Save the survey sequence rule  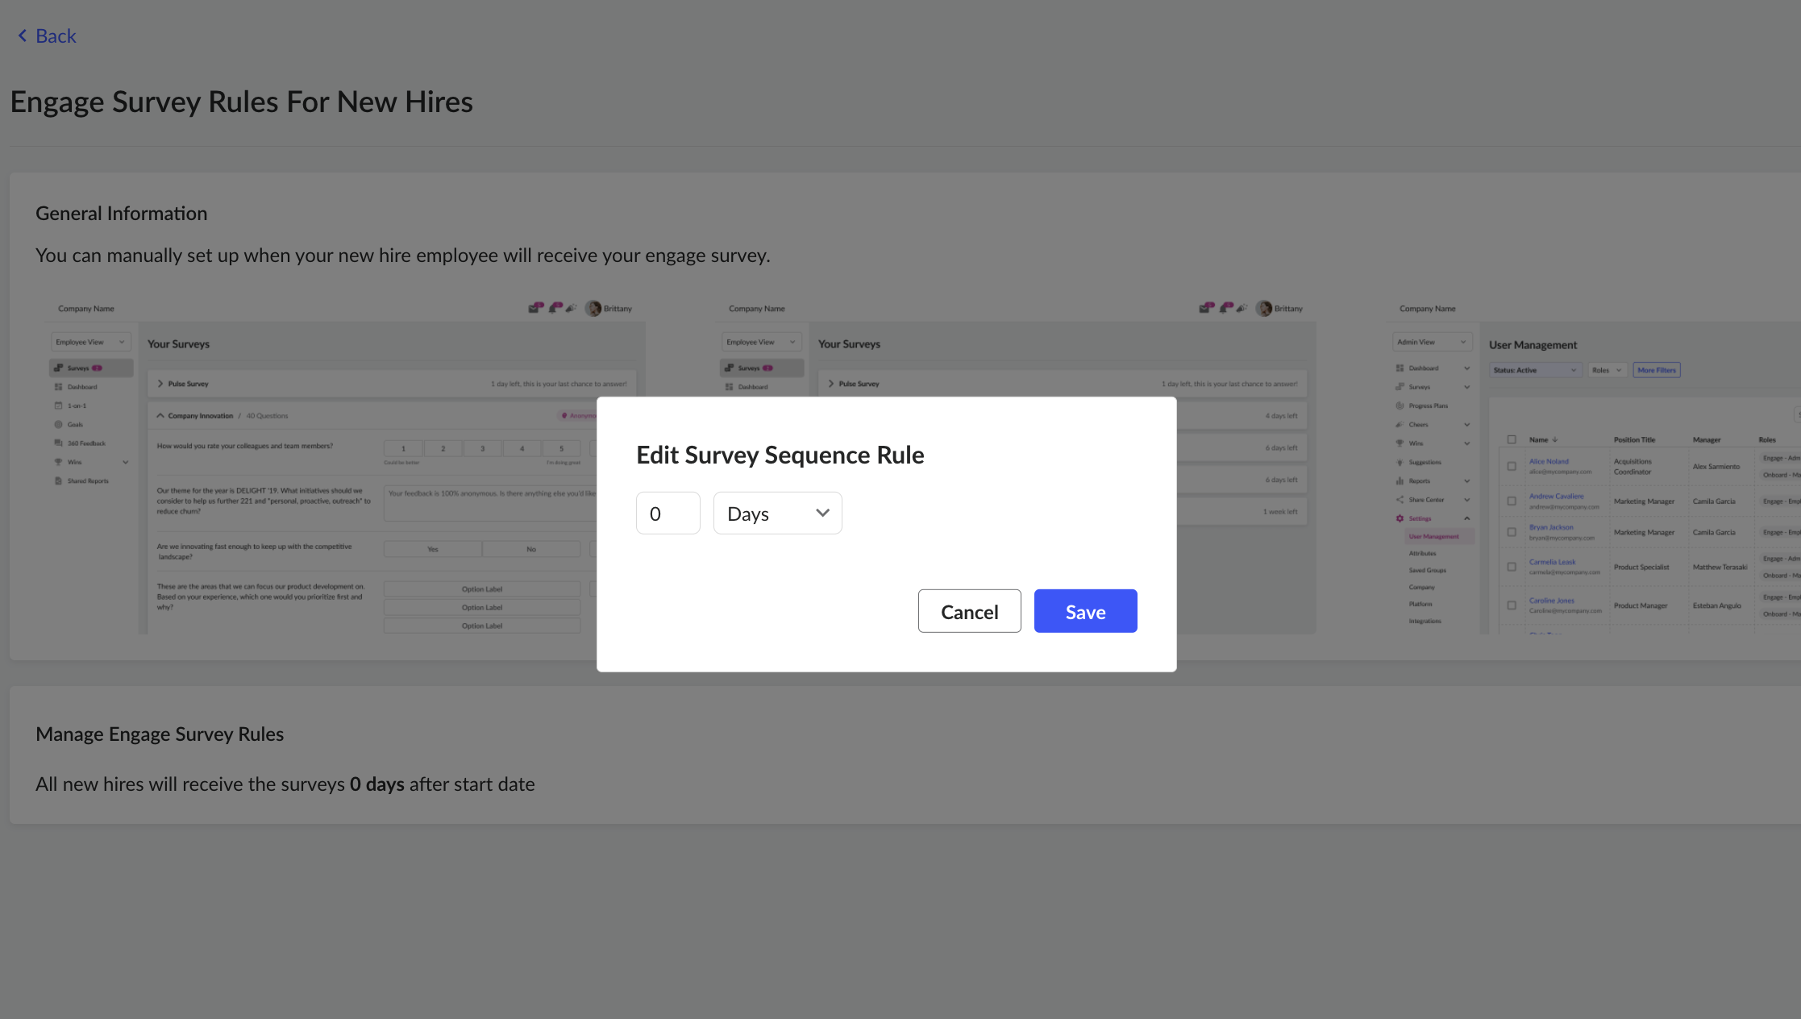(1086, 611)
